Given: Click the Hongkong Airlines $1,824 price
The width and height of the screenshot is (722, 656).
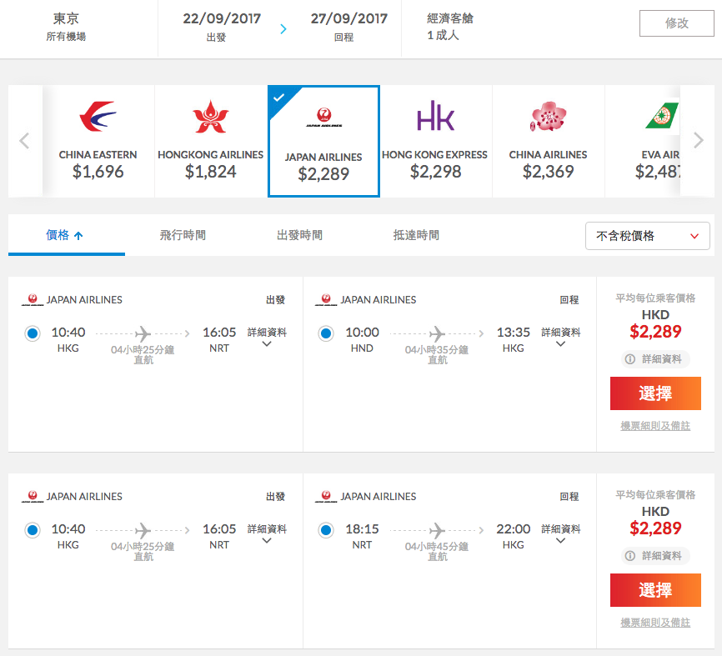Looking at the screenshot, I should 210,172.
